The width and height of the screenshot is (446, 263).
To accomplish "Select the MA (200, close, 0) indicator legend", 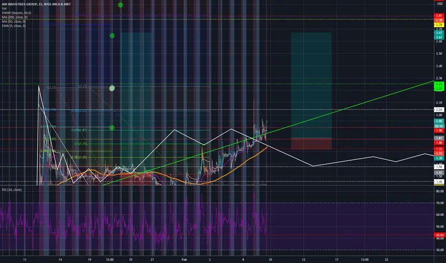I will point(14,17).
